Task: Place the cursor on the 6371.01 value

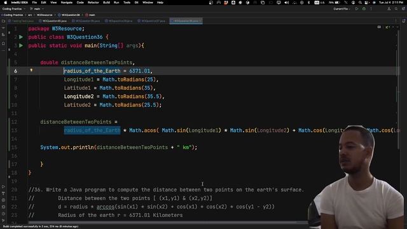Action: click(140, 71)
